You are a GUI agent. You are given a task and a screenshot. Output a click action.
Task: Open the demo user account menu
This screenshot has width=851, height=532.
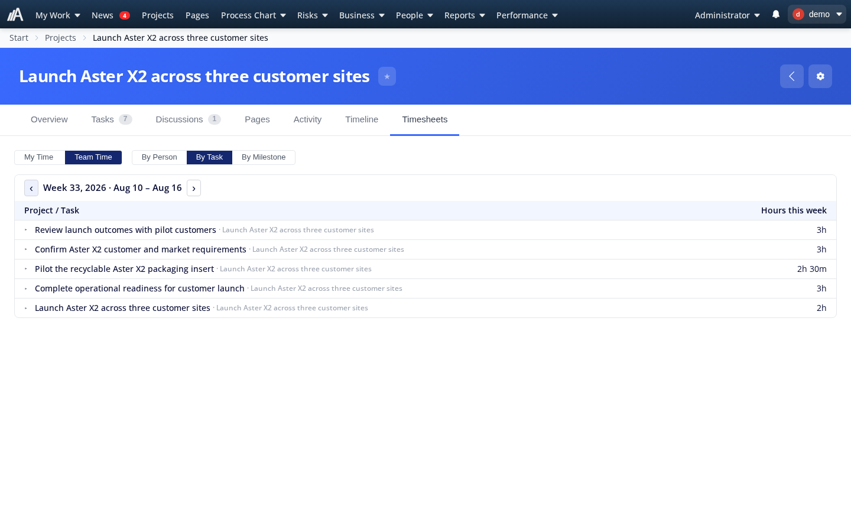click(x=817, y=14)
